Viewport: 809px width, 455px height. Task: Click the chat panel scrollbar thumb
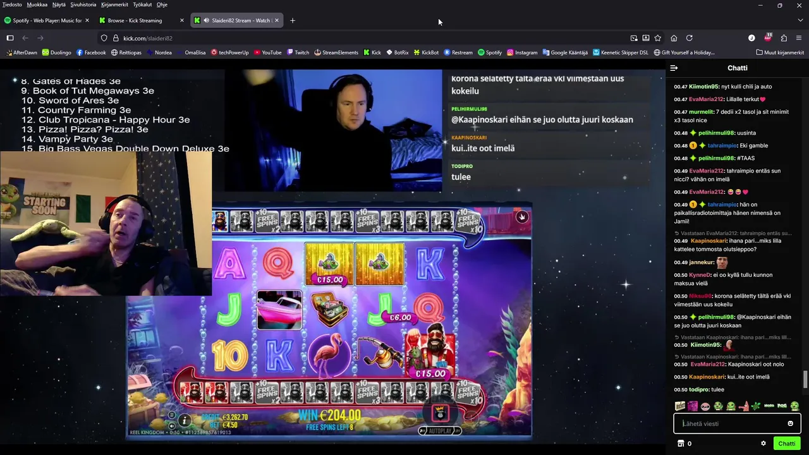pos(805,380)
